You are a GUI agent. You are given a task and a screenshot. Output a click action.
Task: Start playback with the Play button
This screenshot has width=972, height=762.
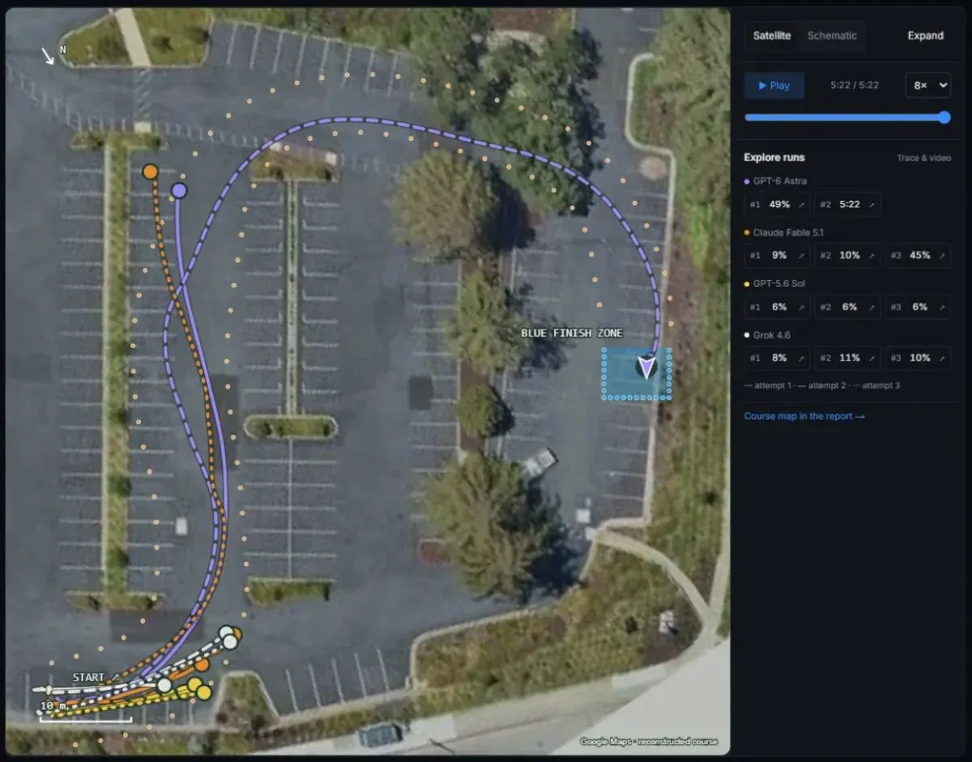point(774,85)
